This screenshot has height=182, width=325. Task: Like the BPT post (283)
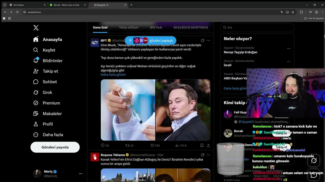point(155,145)
